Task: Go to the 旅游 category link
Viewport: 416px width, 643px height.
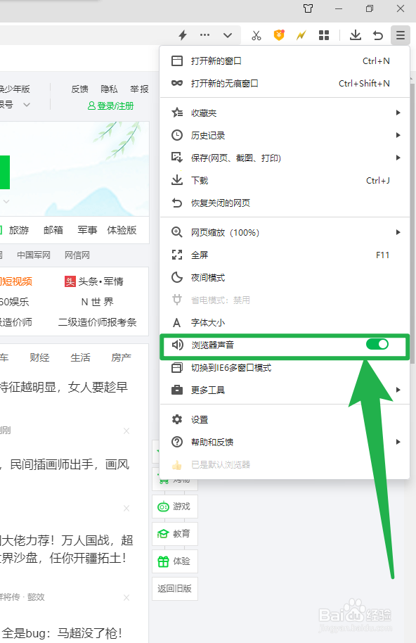Action: pyautogui.click(x=19, y=230)
